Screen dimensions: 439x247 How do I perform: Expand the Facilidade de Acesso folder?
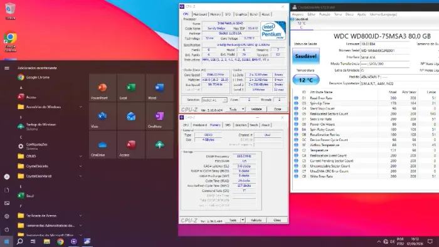click(50, 216)
